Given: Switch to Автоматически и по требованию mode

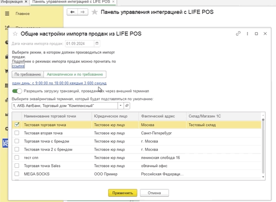Looking at the screenshot, I should tap(75, 74).
